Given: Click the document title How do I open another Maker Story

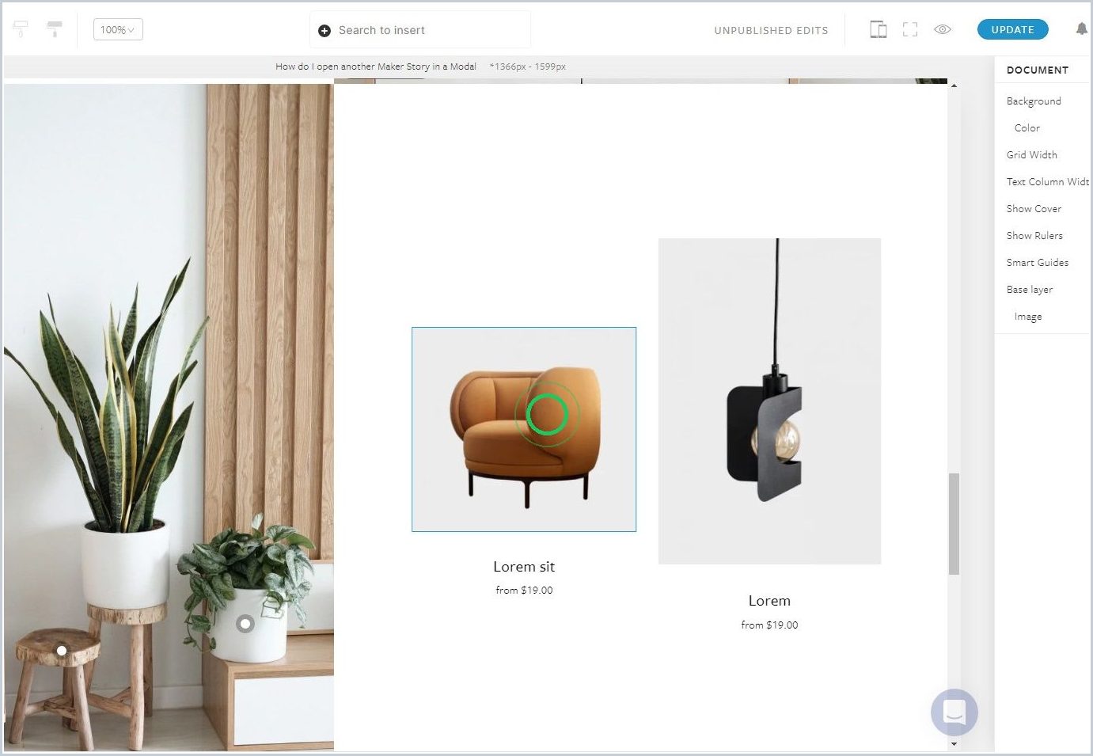Looking at the screenshot, I should 376,66.
